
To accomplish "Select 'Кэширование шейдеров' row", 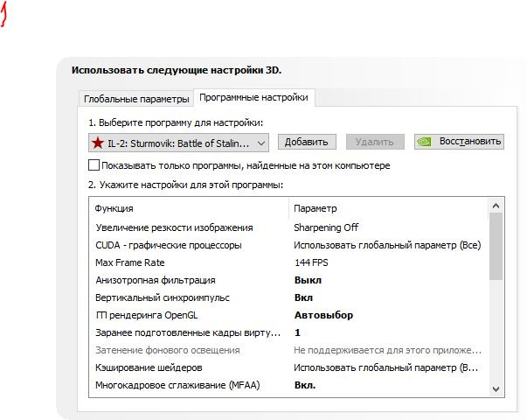I will coord(288,367).
